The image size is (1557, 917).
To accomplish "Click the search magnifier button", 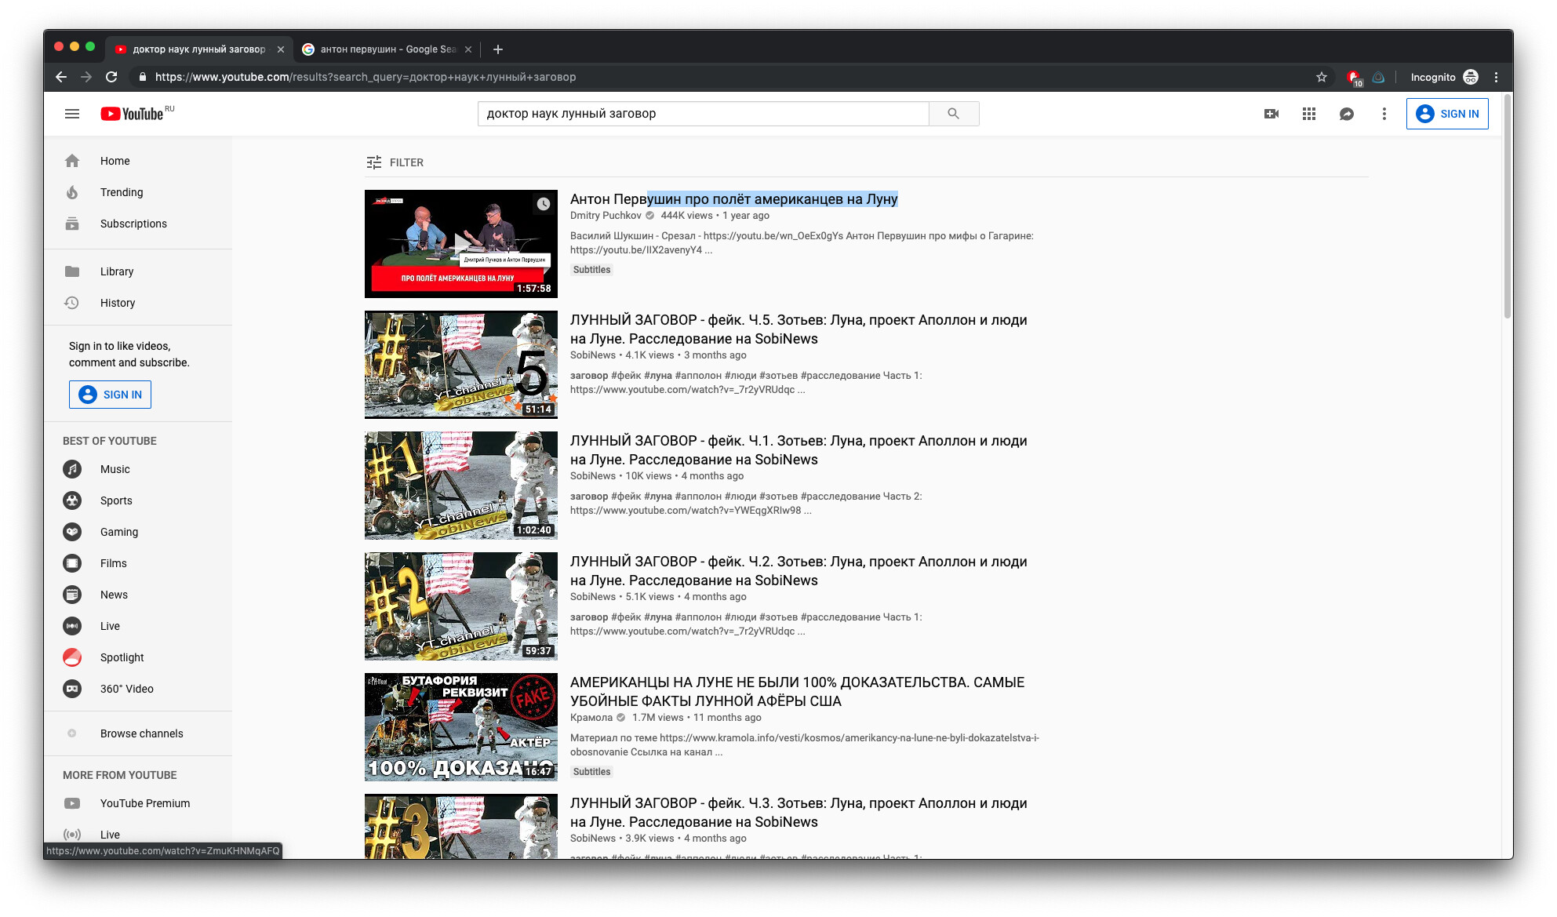I will click(x=953, y=114).
